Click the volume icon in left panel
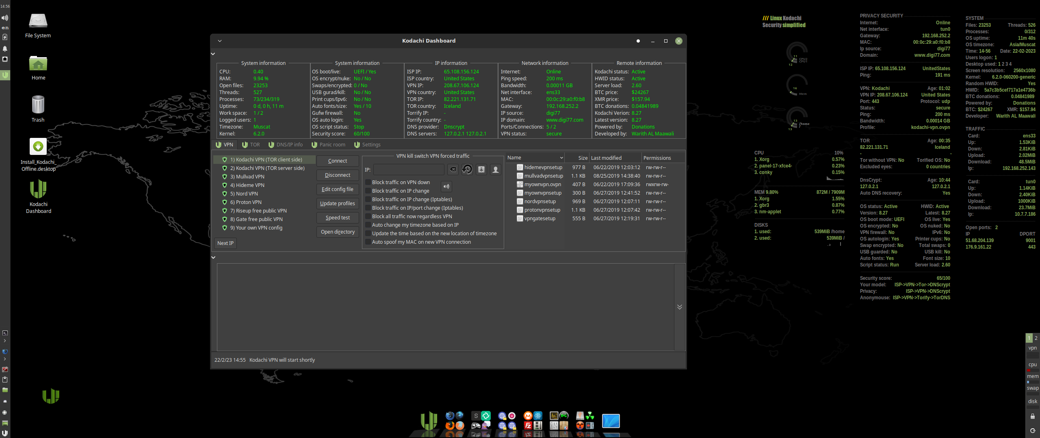This screenshot has height=438, width=1040. [5, 18]
